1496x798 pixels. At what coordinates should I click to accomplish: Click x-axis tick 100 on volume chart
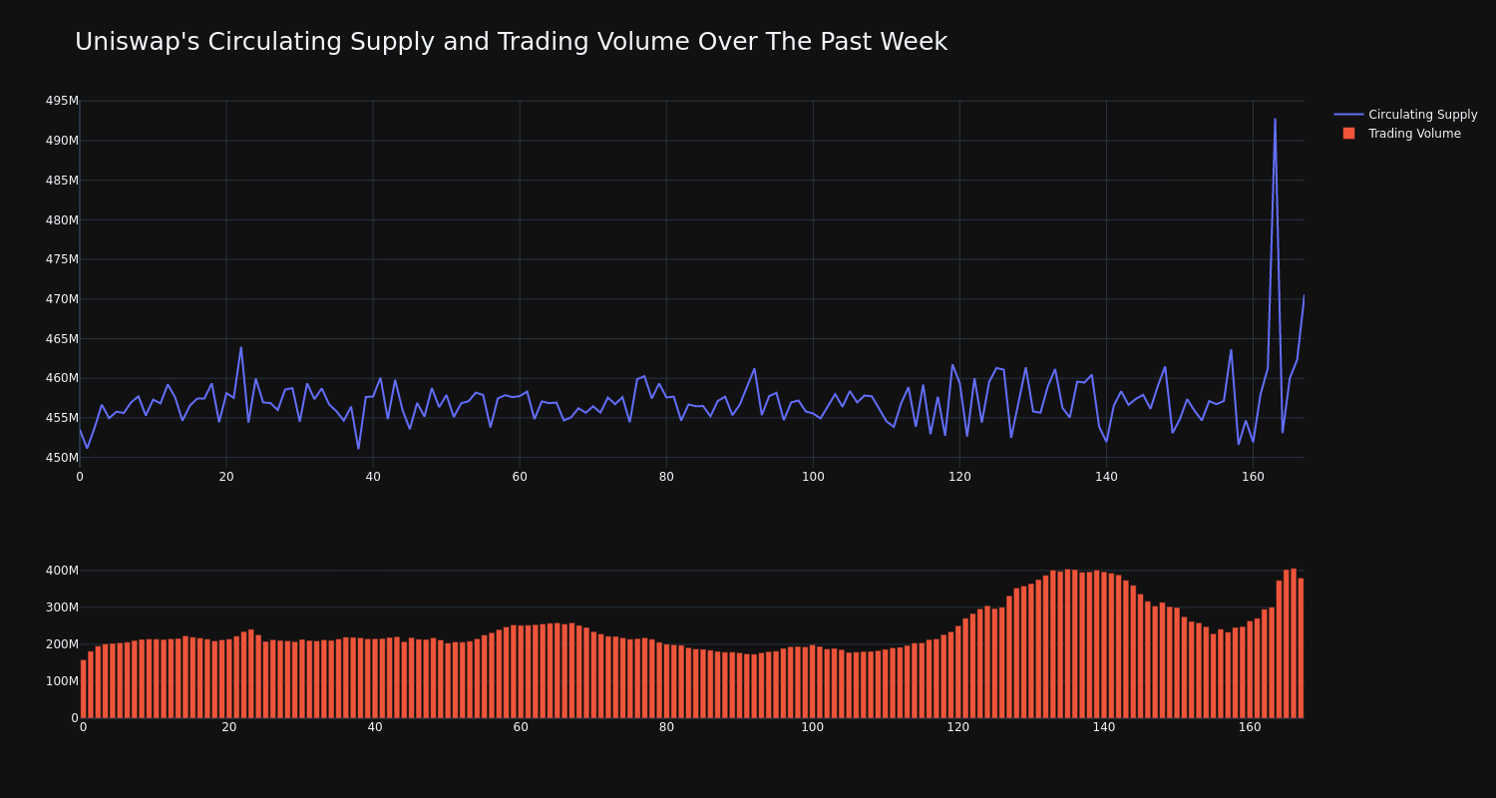tap(813, 727)
